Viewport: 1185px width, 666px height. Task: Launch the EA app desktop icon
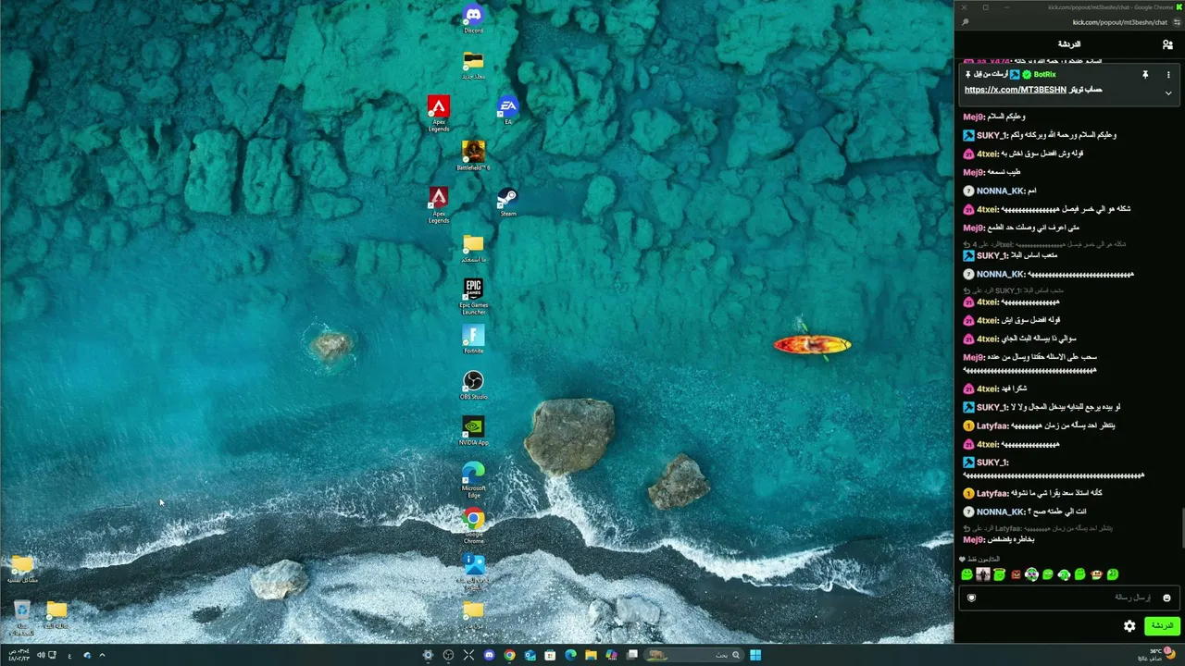pyautogui.click(x=507, y=110)
